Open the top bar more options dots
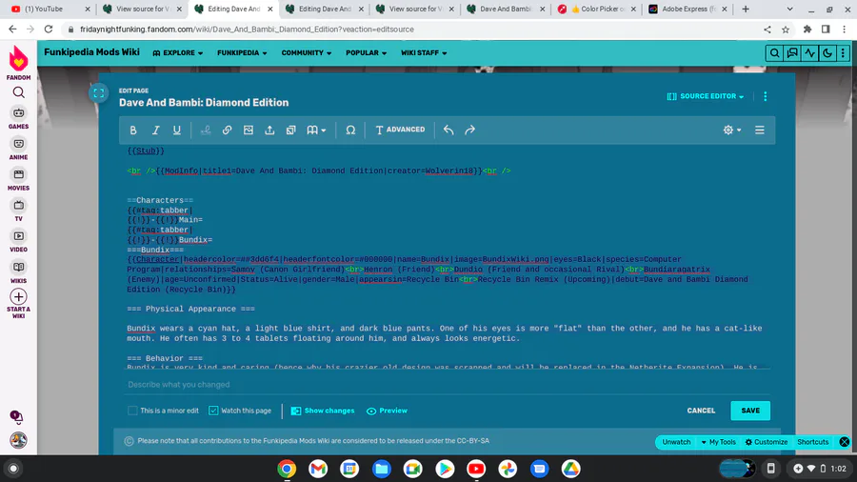857x482 pixels. click(x=843, y=53)
